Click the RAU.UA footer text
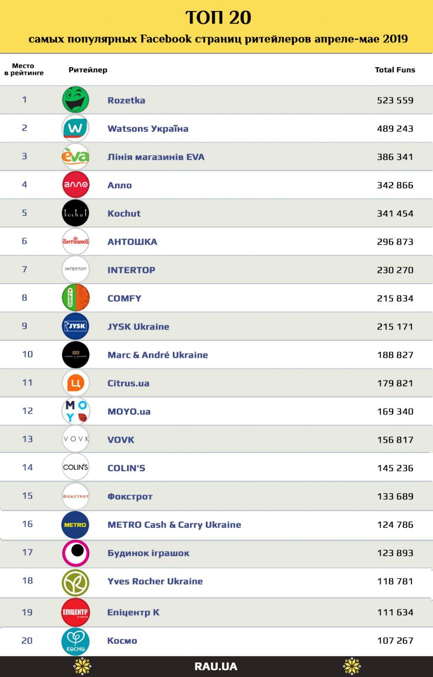This screenshot has height=677, width=433. click(216, 667)
